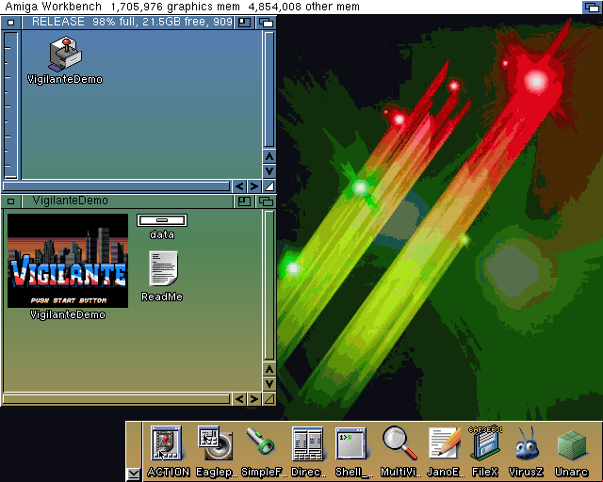Click the VigilanteDemo window horizontal scrollbar
The image size is (603, 482).
(117, 399)
